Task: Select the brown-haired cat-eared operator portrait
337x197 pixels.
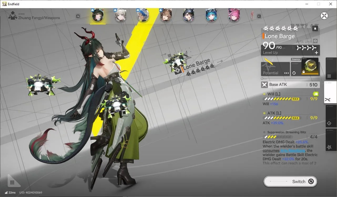Action: [166, 15]
